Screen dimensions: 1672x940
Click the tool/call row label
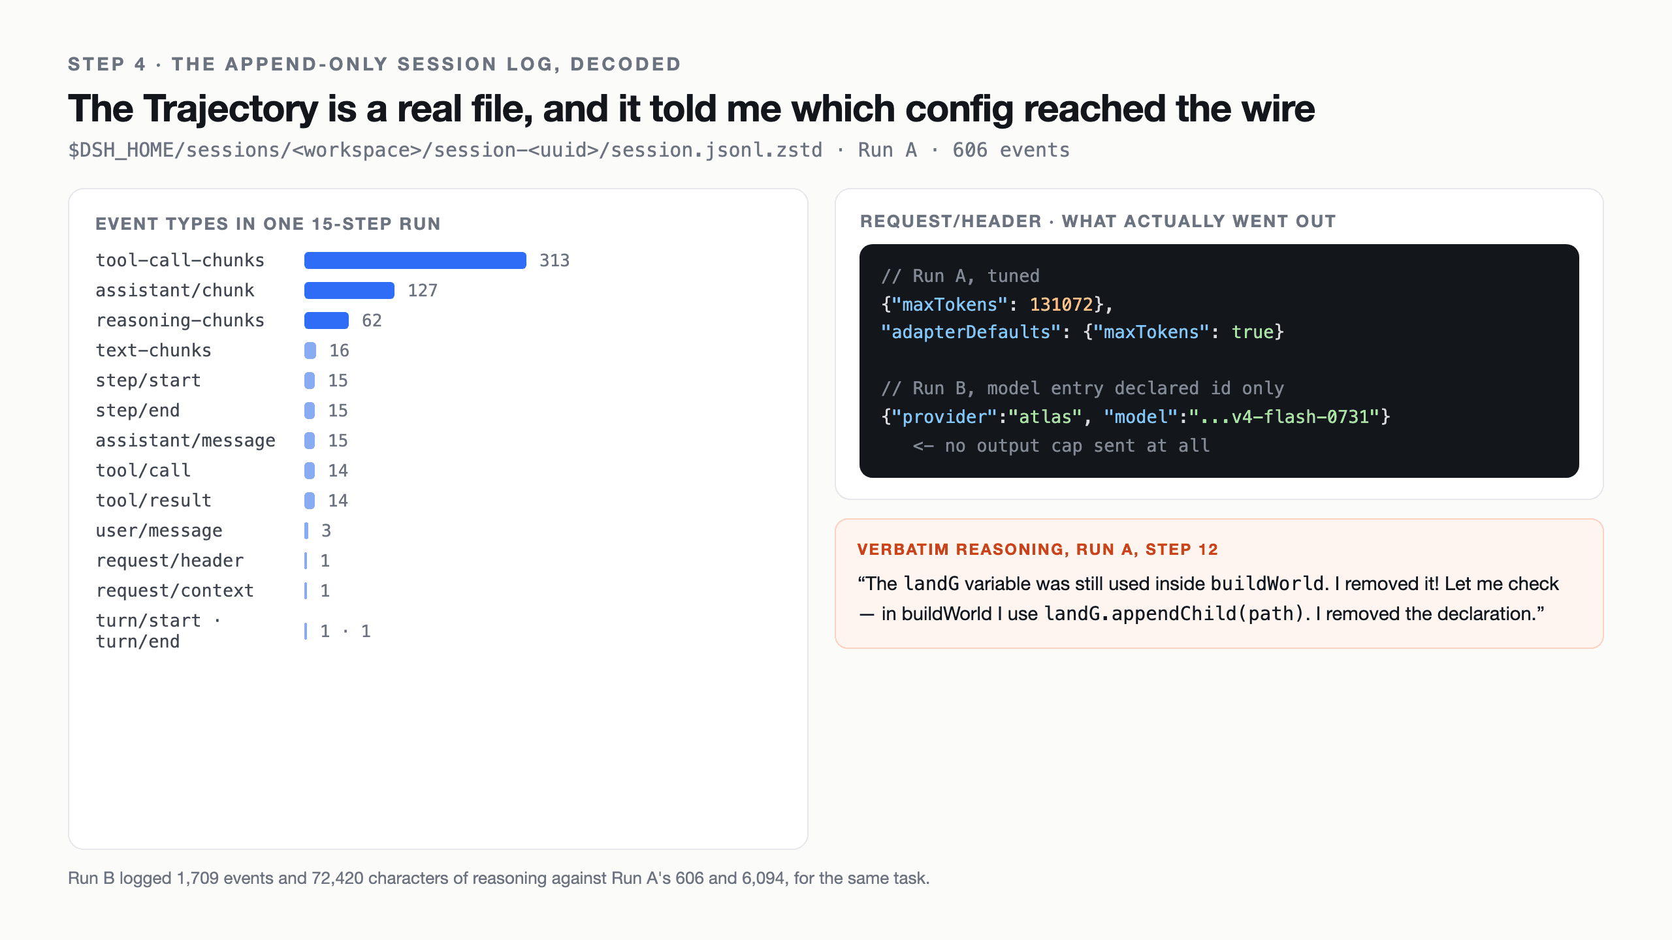tap(143, 471)
